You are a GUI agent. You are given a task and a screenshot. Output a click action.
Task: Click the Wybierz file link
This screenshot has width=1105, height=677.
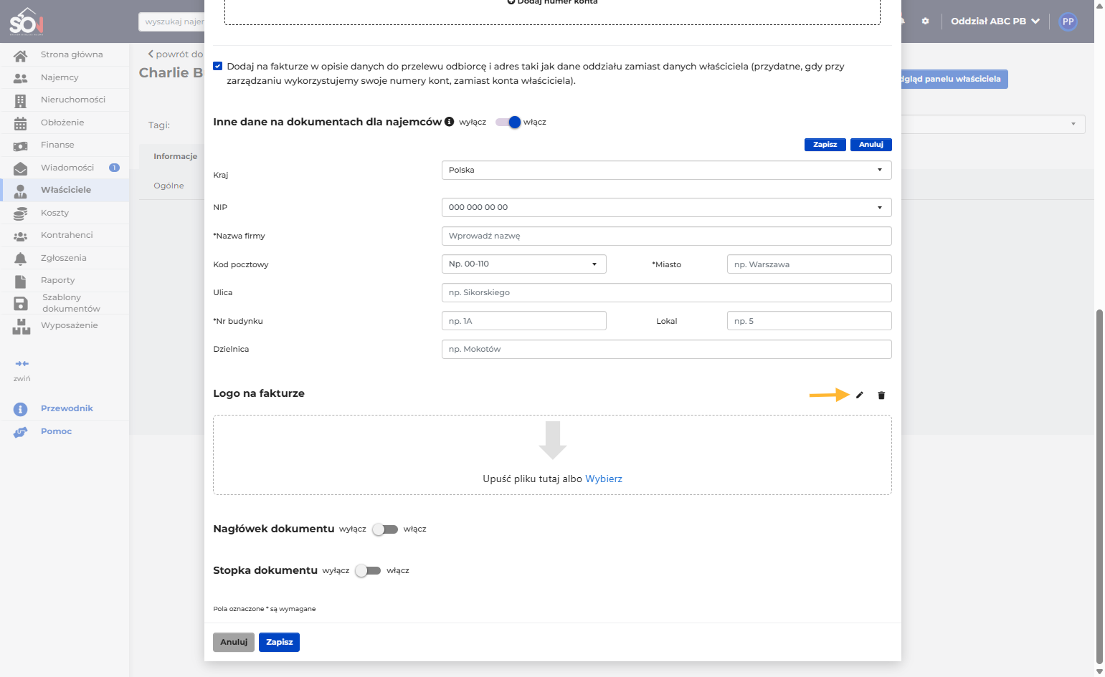pos(604,479)
